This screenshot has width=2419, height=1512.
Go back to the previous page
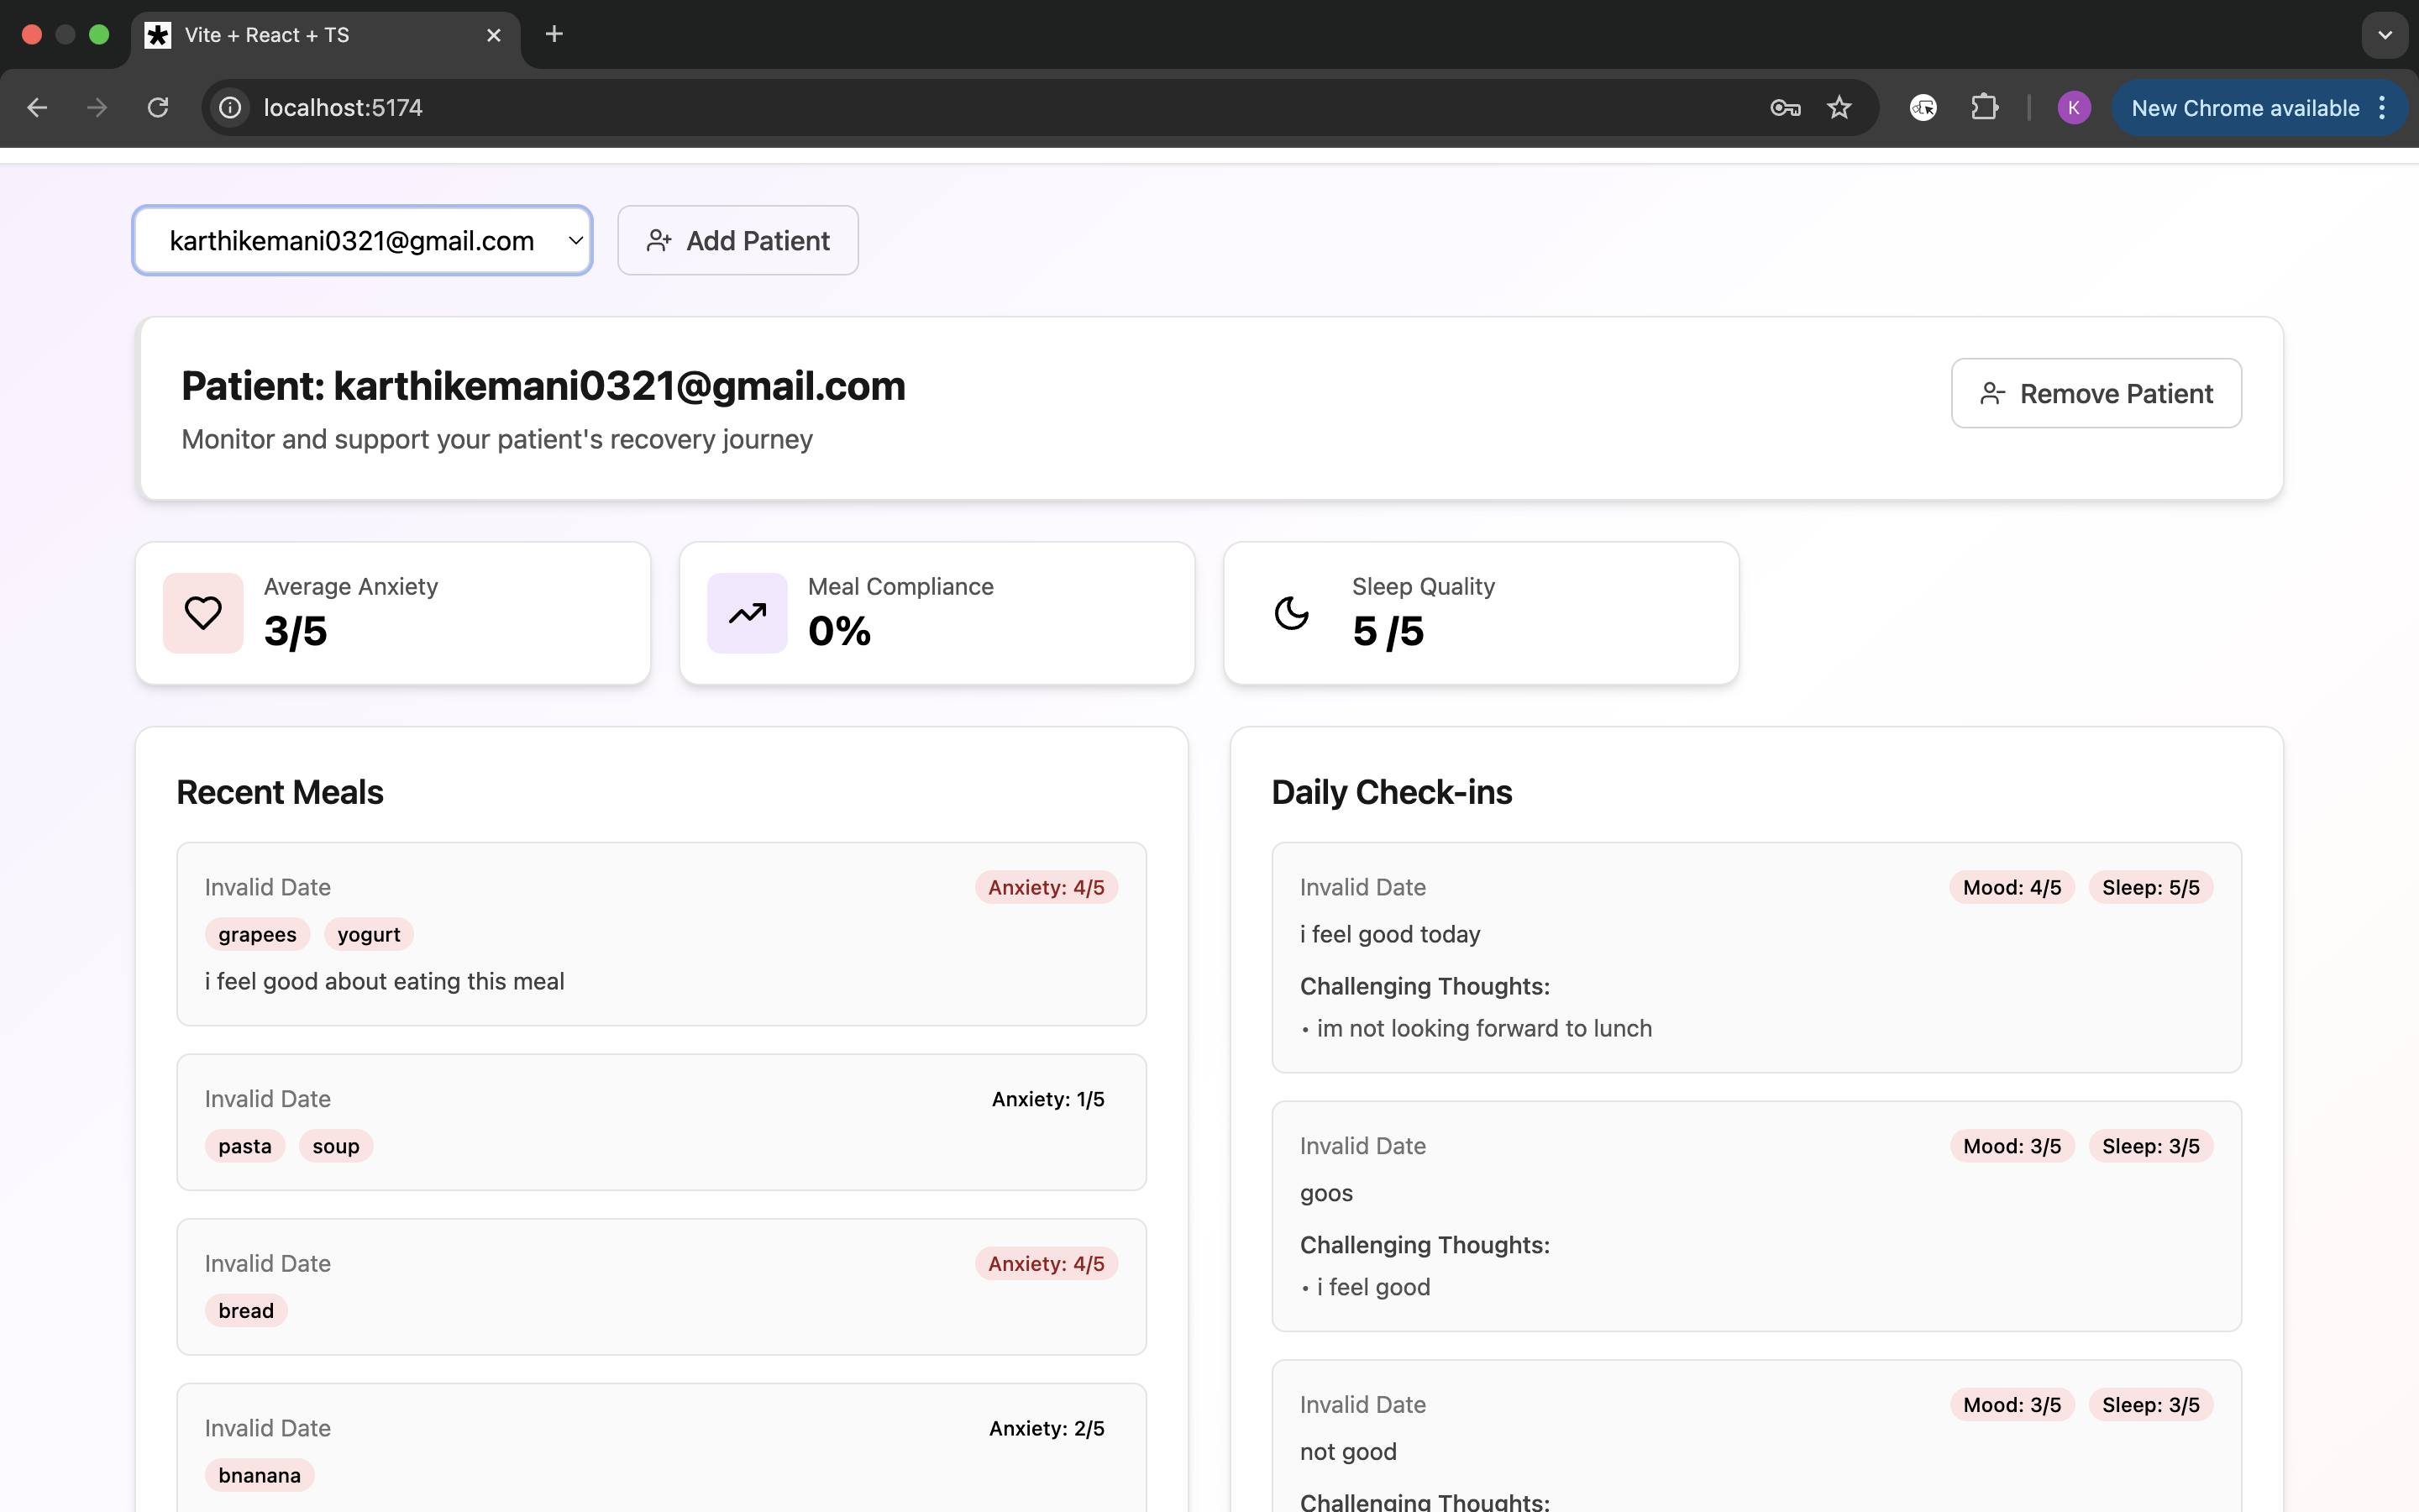click(x=37, y=108)
